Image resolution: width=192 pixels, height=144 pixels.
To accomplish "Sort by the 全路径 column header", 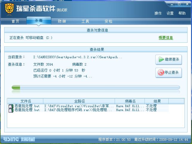I will (79, 101).
